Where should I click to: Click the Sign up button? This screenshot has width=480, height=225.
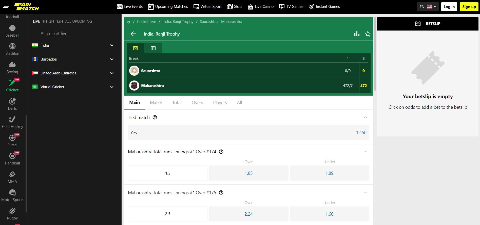click(x=469, y=7)
